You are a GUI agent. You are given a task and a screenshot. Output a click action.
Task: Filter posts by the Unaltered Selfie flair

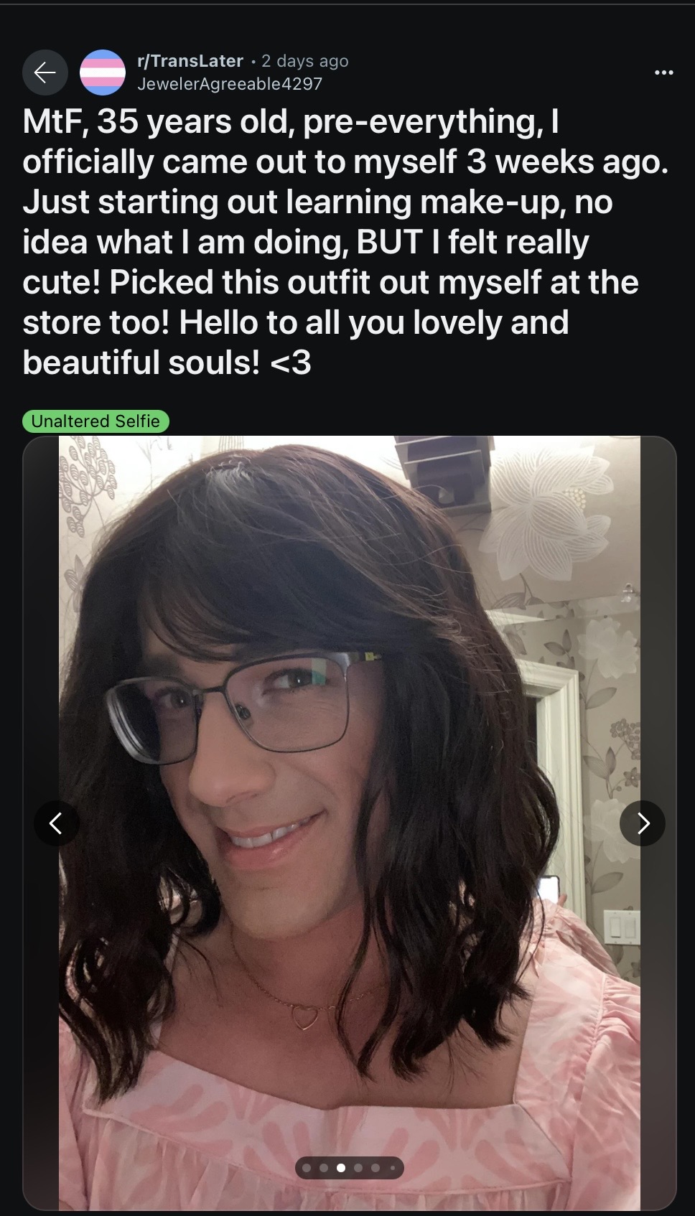[95, 421]
